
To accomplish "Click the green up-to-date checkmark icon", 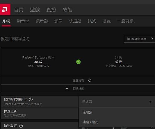I will [79, 62].
